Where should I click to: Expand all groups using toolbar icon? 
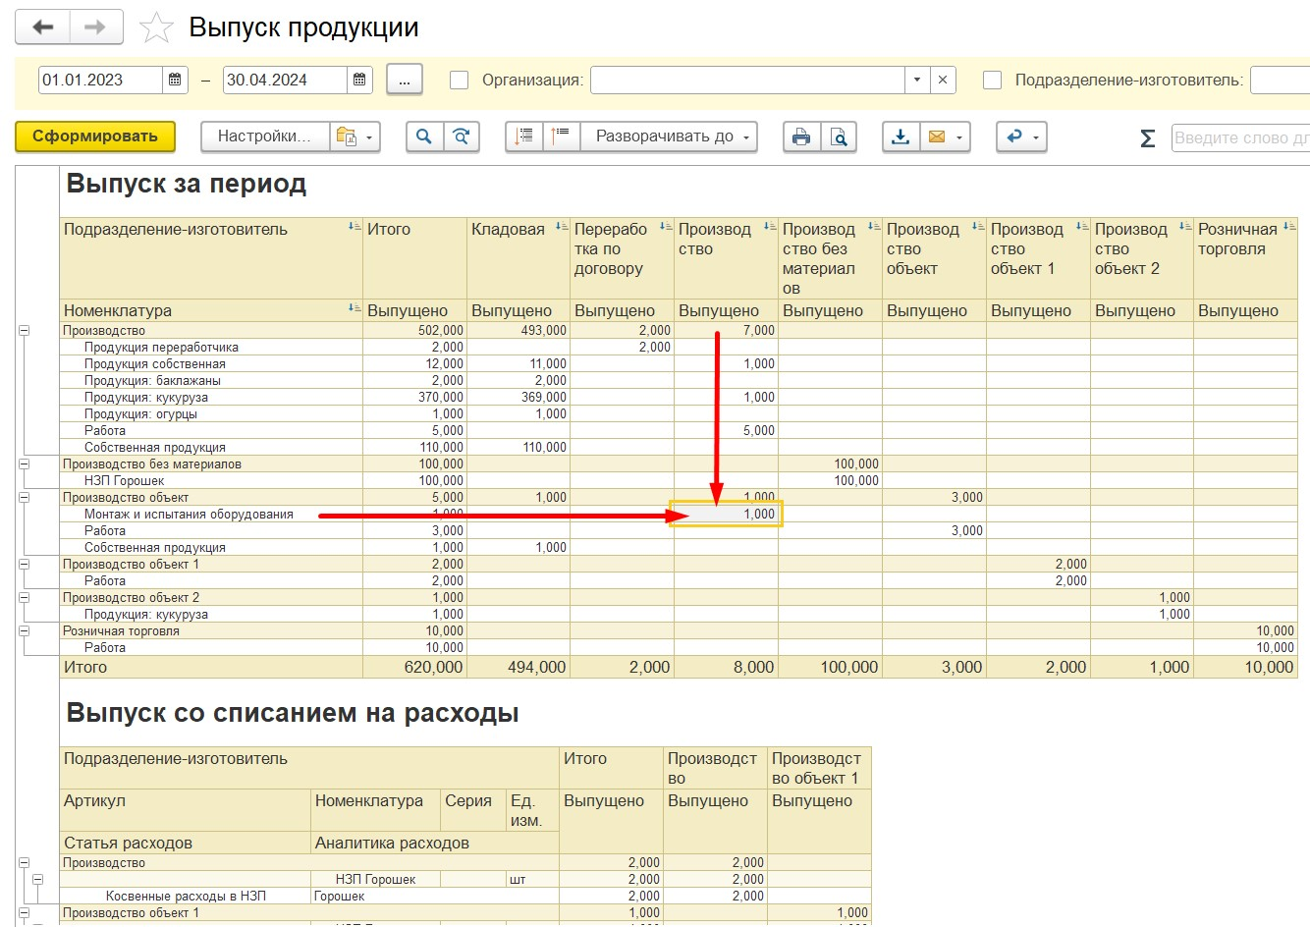(561, 136)
